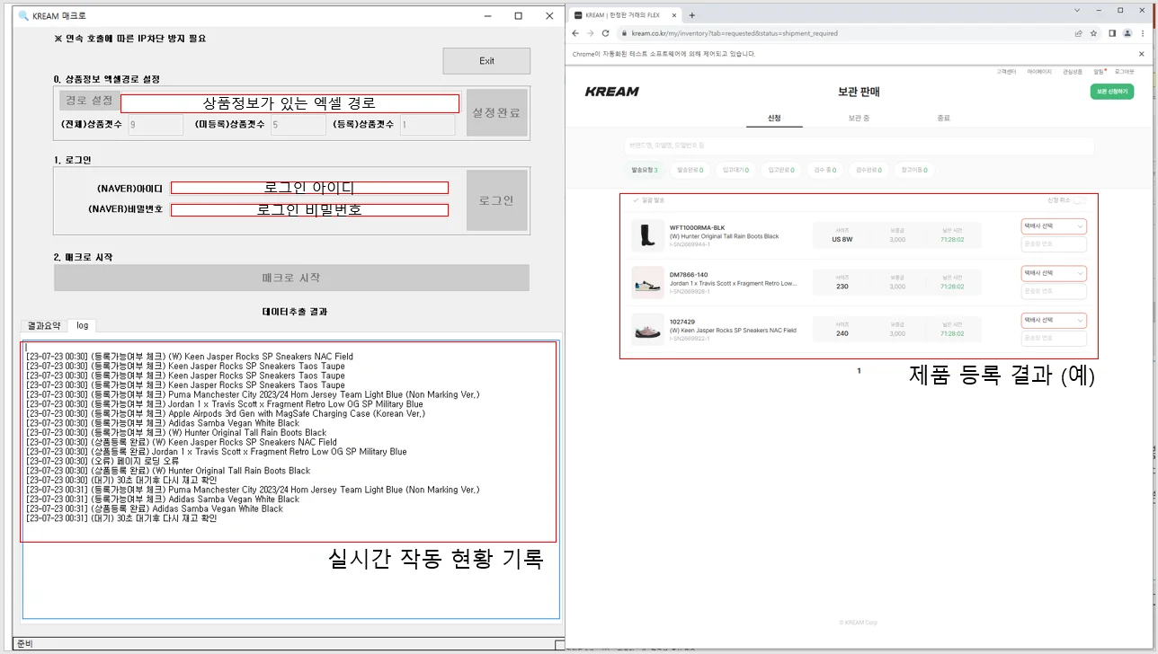Click the Chrome back arrow

pos(576,33)
